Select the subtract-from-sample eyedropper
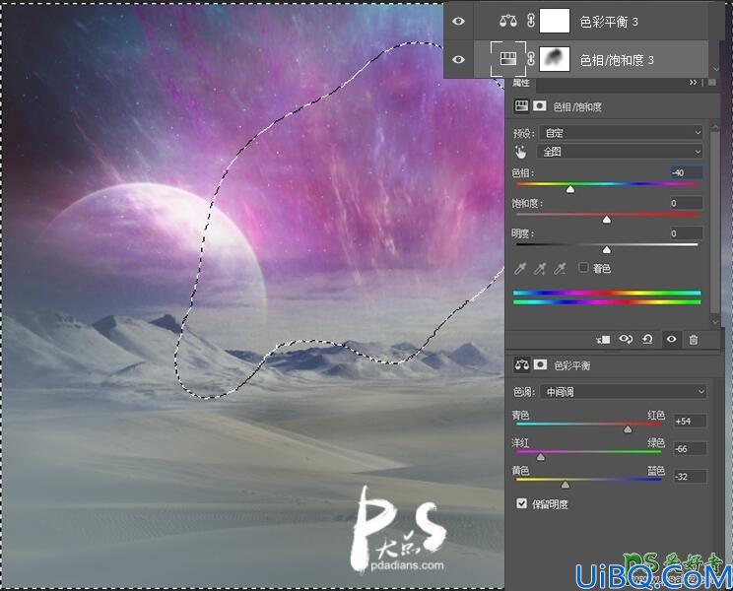This screenshot has height=591, width=733. [560, 268]
